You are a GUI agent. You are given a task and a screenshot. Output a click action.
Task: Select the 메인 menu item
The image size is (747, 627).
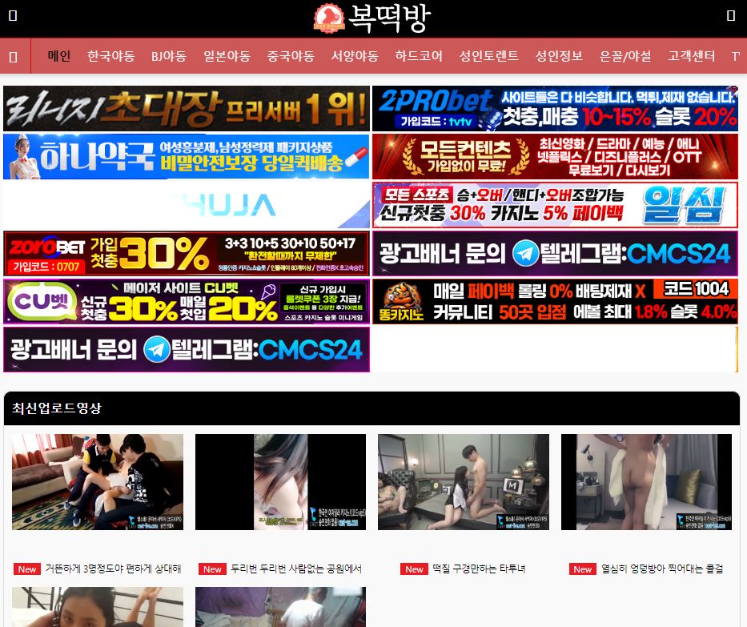(x=59, y=56)
